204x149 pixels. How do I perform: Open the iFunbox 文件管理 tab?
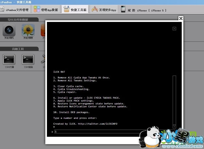coord(15,9)
